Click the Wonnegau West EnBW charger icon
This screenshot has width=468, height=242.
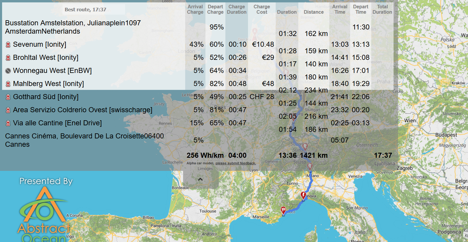click(8, 71)
